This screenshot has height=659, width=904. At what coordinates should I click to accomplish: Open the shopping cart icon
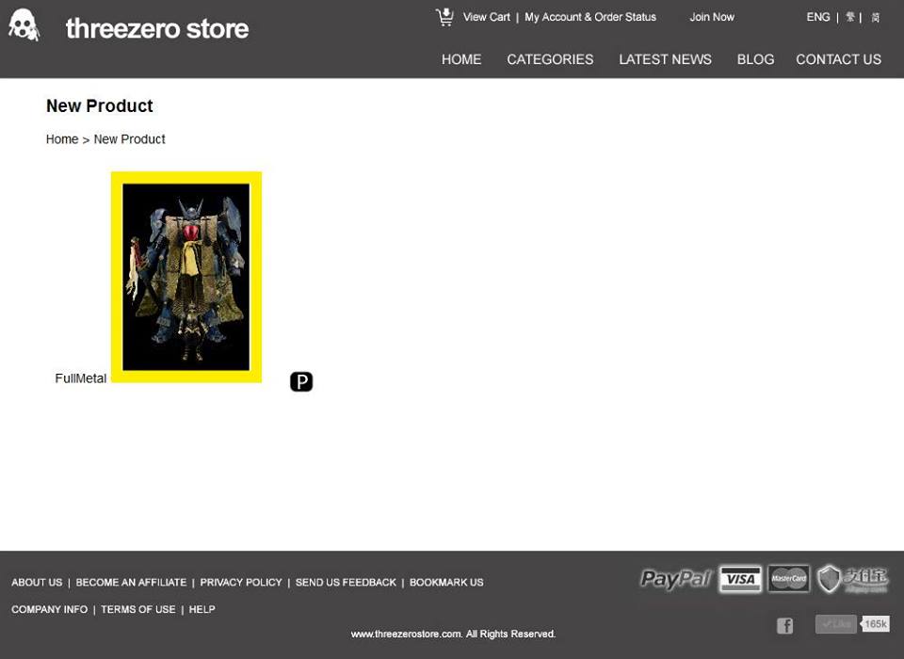[444, 17]
